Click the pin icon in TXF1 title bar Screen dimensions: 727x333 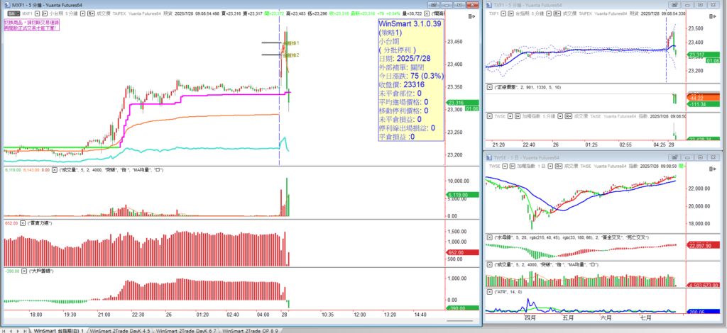674,5
